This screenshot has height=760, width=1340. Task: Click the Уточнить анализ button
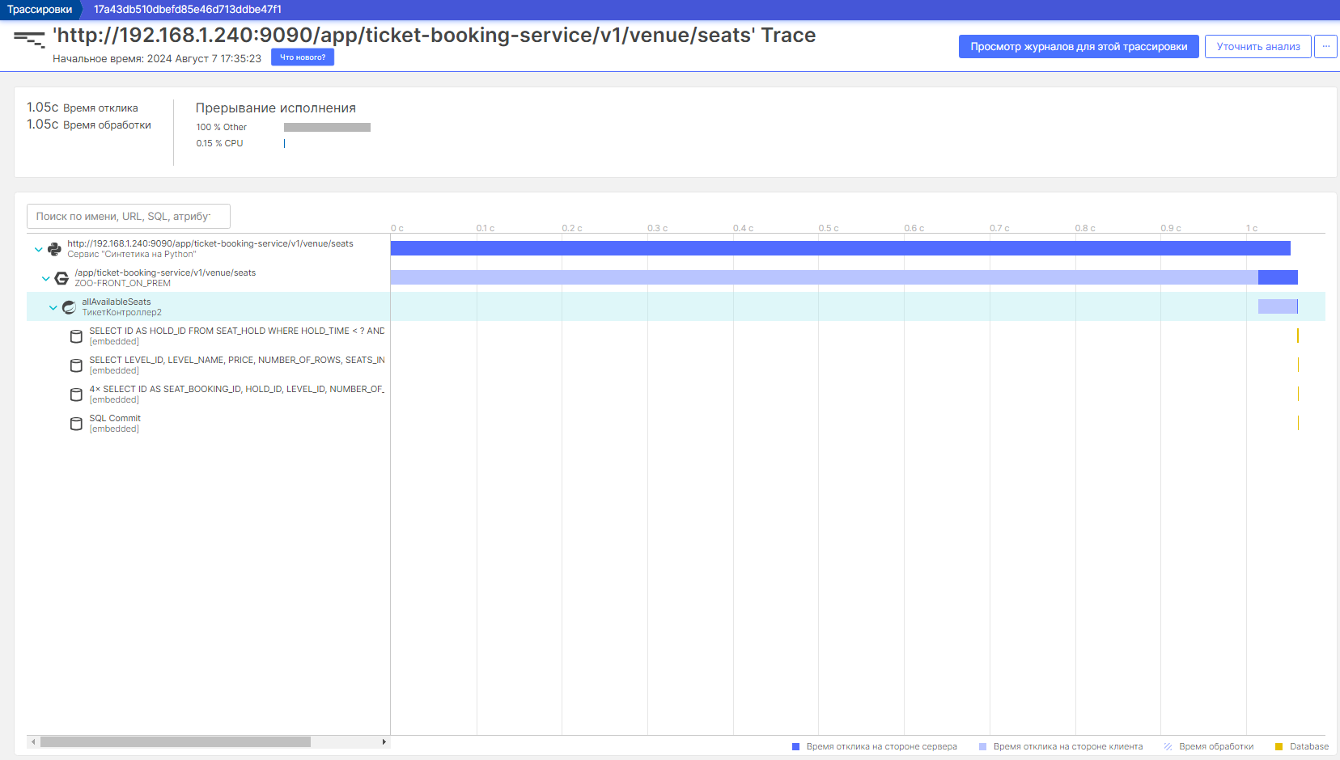[x=1257, y=47]
